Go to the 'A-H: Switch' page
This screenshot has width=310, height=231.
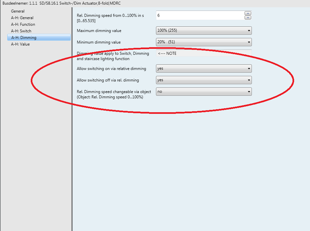(21, 31)
